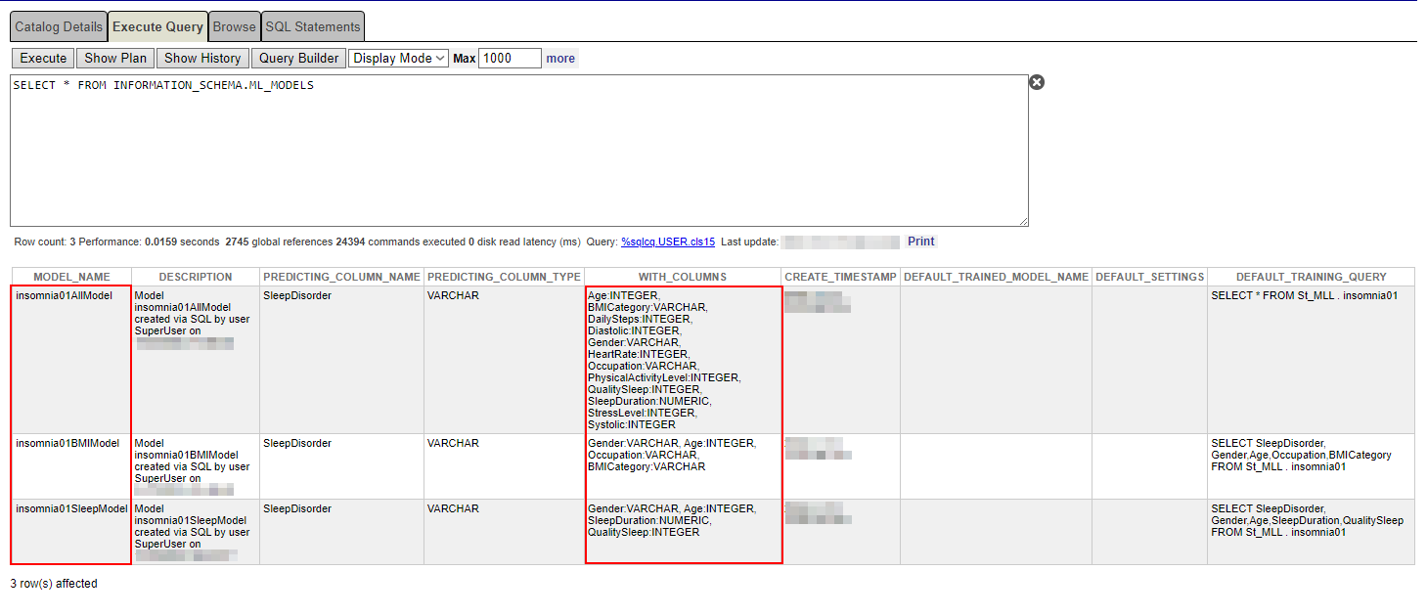Select the Execute Query tab
Viewport: 1427px width, 615px height.
tap(157, 26)
